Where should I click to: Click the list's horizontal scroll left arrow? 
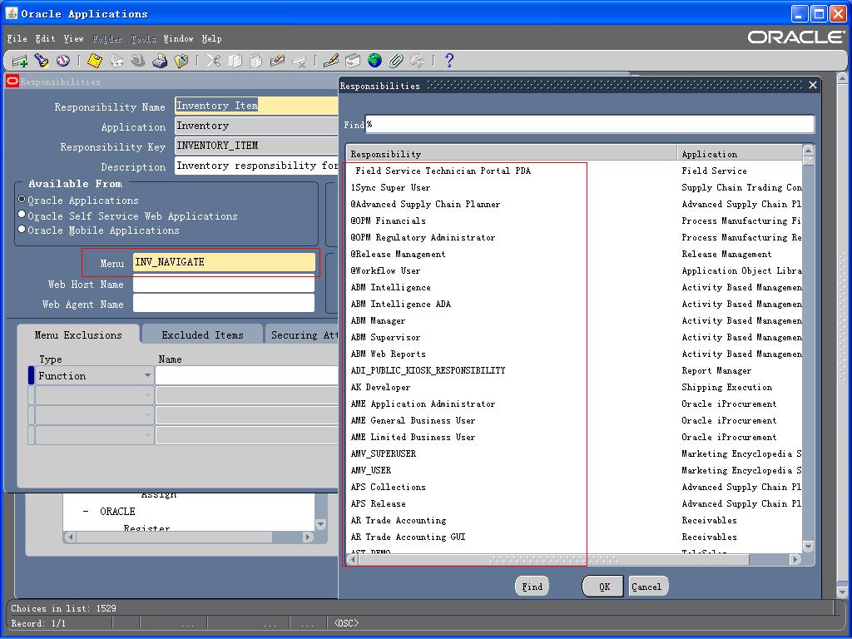353,559
